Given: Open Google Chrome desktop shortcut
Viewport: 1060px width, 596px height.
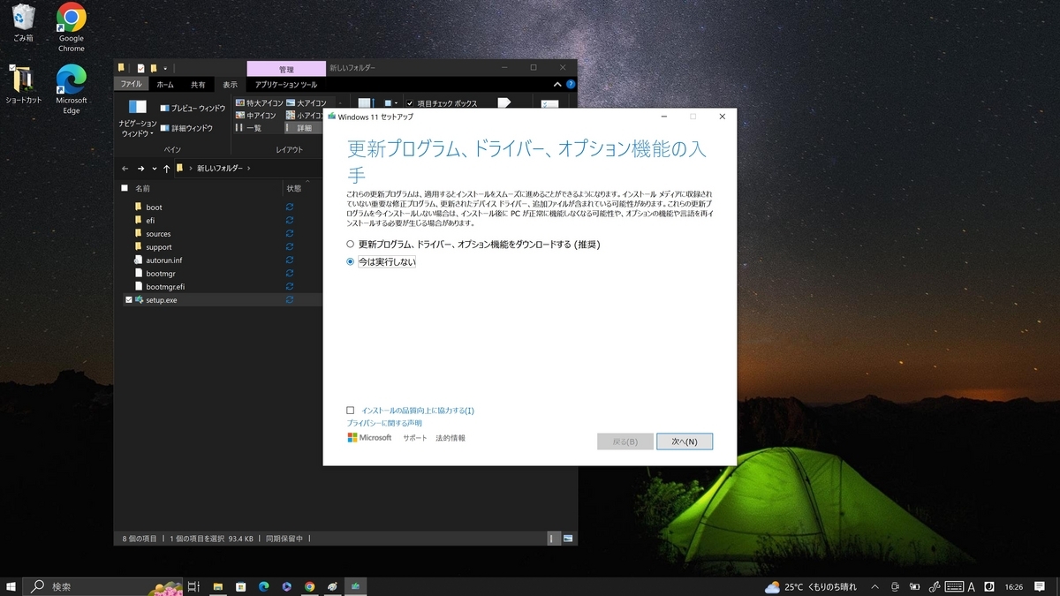Looking at the screenshot, I should click(72, 27).
